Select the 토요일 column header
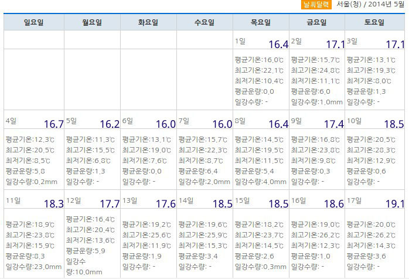This screenshot has height=279, width=409. 374,22
